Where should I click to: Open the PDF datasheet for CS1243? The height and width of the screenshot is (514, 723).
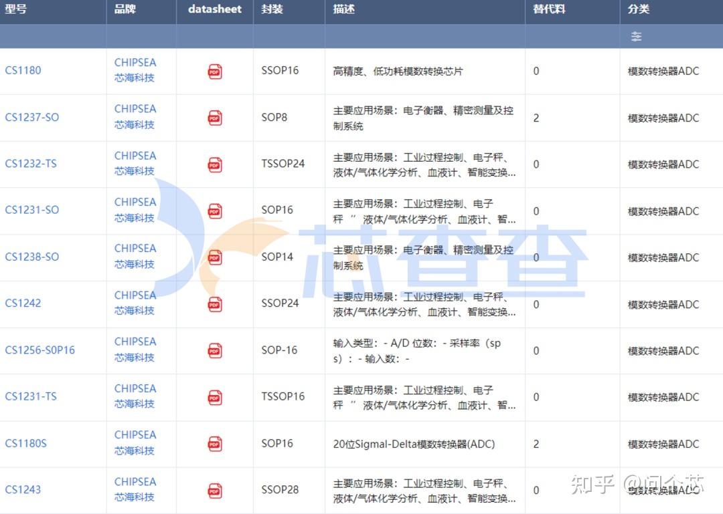point(214,489)
